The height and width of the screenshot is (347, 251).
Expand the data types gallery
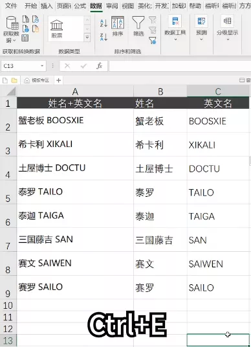coord(87,37)
